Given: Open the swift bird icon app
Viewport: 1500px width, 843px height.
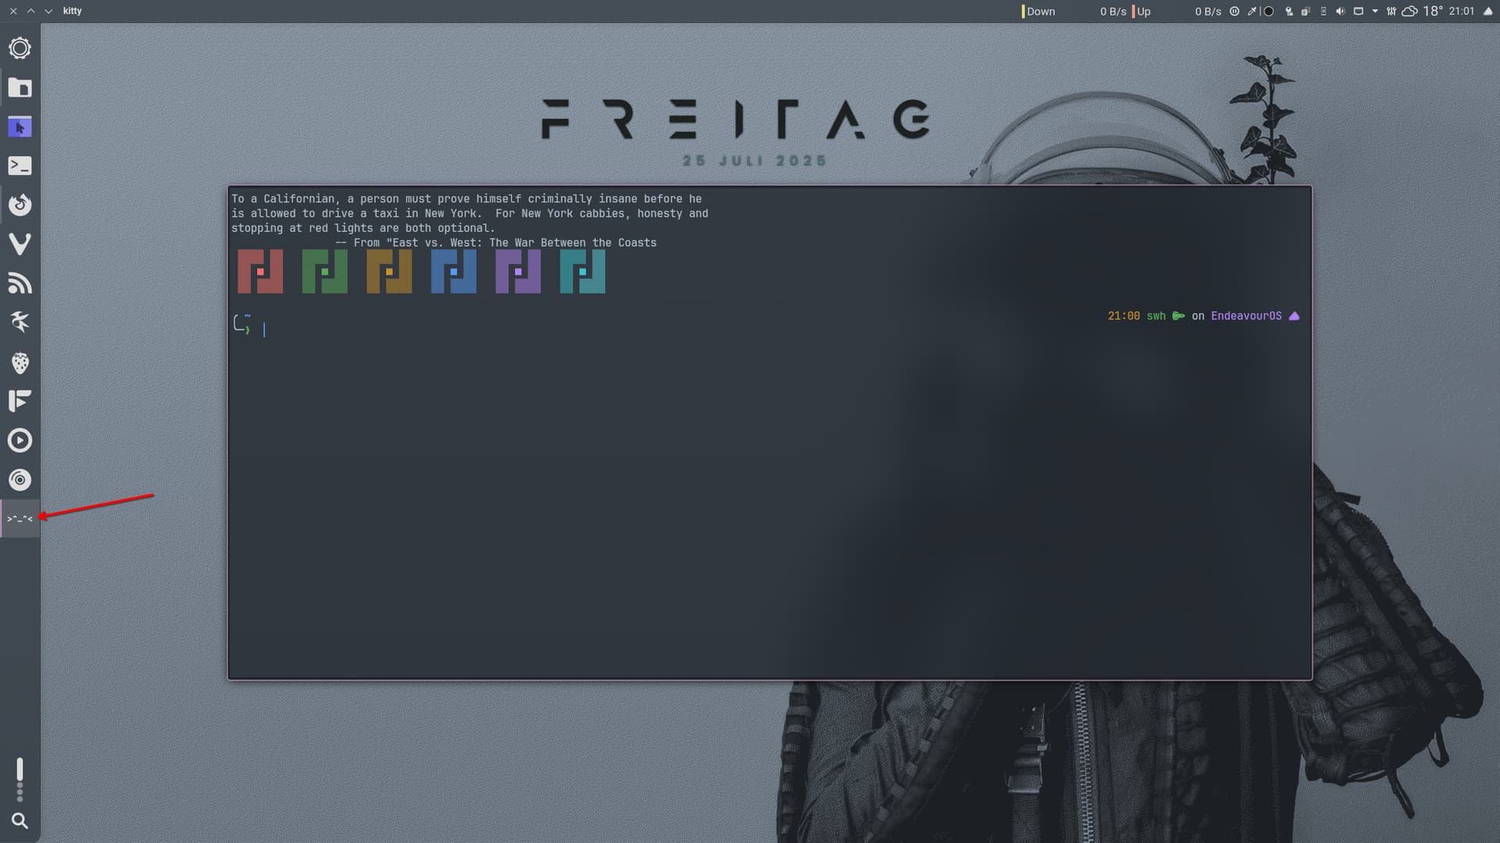Looking at the screenshot, I should point(20,322).
